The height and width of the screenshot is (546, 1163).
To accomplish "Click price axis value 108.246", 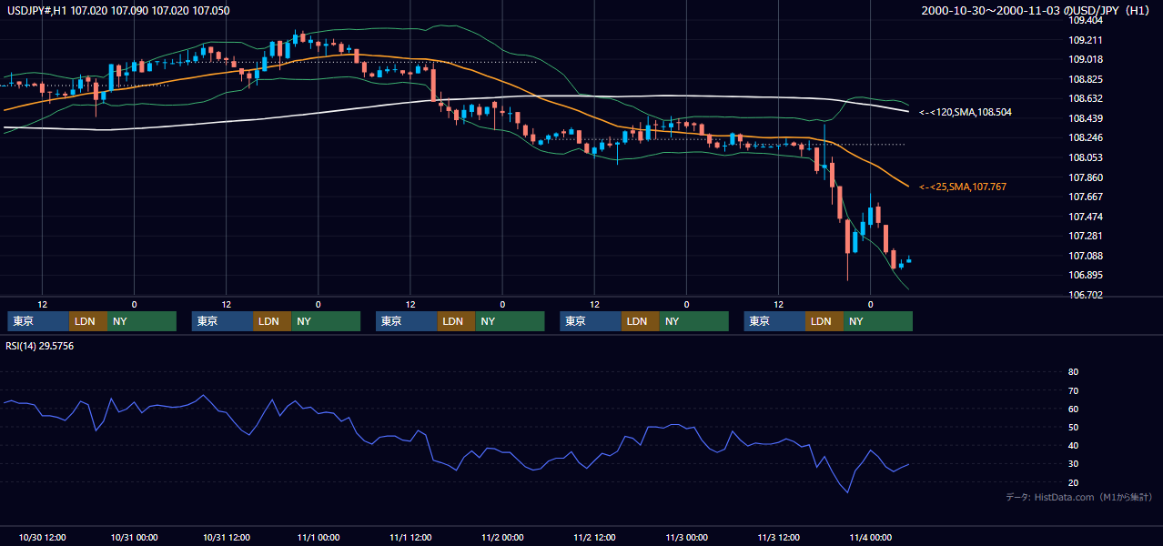I will (x=1085, y=138).
